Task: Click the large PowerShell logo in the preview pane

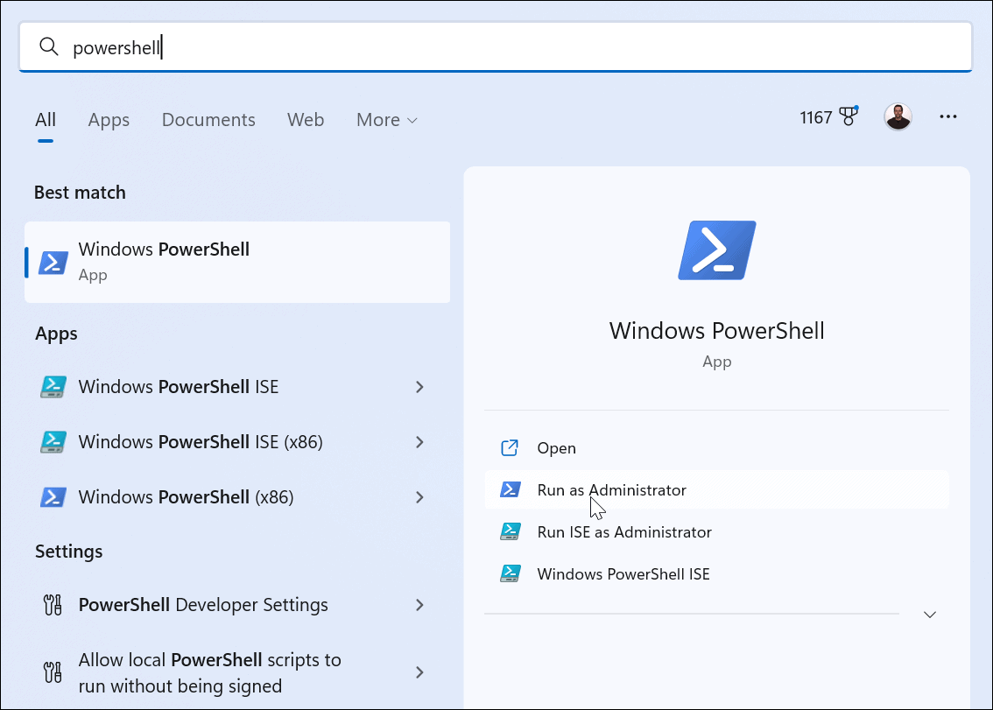Action: point(716,250)
